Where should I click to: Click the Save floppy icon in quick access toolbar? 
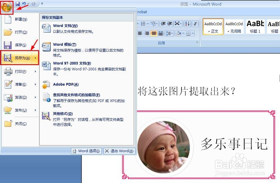(x=18, y=4)
